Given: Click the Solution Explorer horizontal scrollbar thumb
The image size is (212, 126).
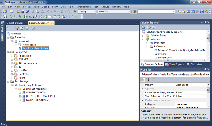Looking at the screenshot, I should (168, 60).
